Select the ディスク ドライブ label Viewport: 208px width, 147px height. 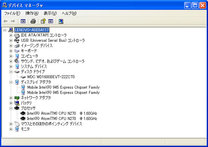click(32, 72)
